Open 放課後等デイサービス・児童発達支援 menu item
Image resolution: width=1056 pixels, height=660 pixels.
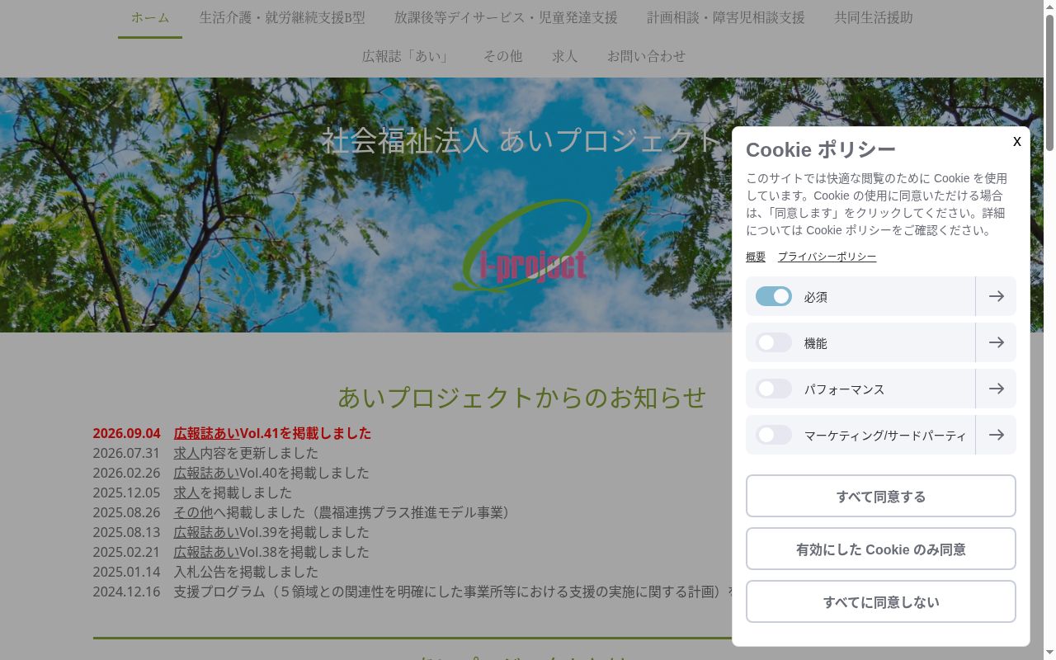[x=506, y=17]
